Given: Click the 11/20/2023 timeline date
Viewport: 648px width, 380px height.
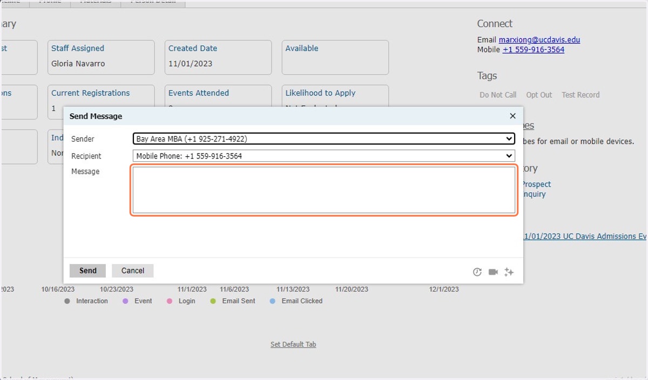Looking at the screenshot, I should [x=352, y=289].
